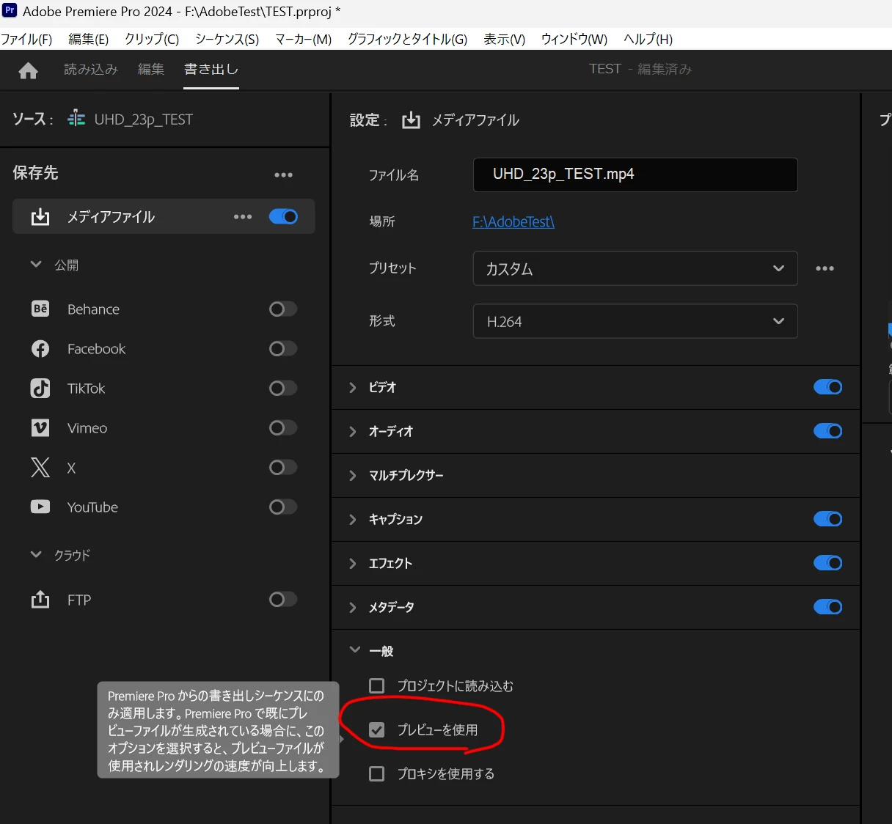Enable the TikTok publish toggle
The image size is (892, 824).
point(283,388)
